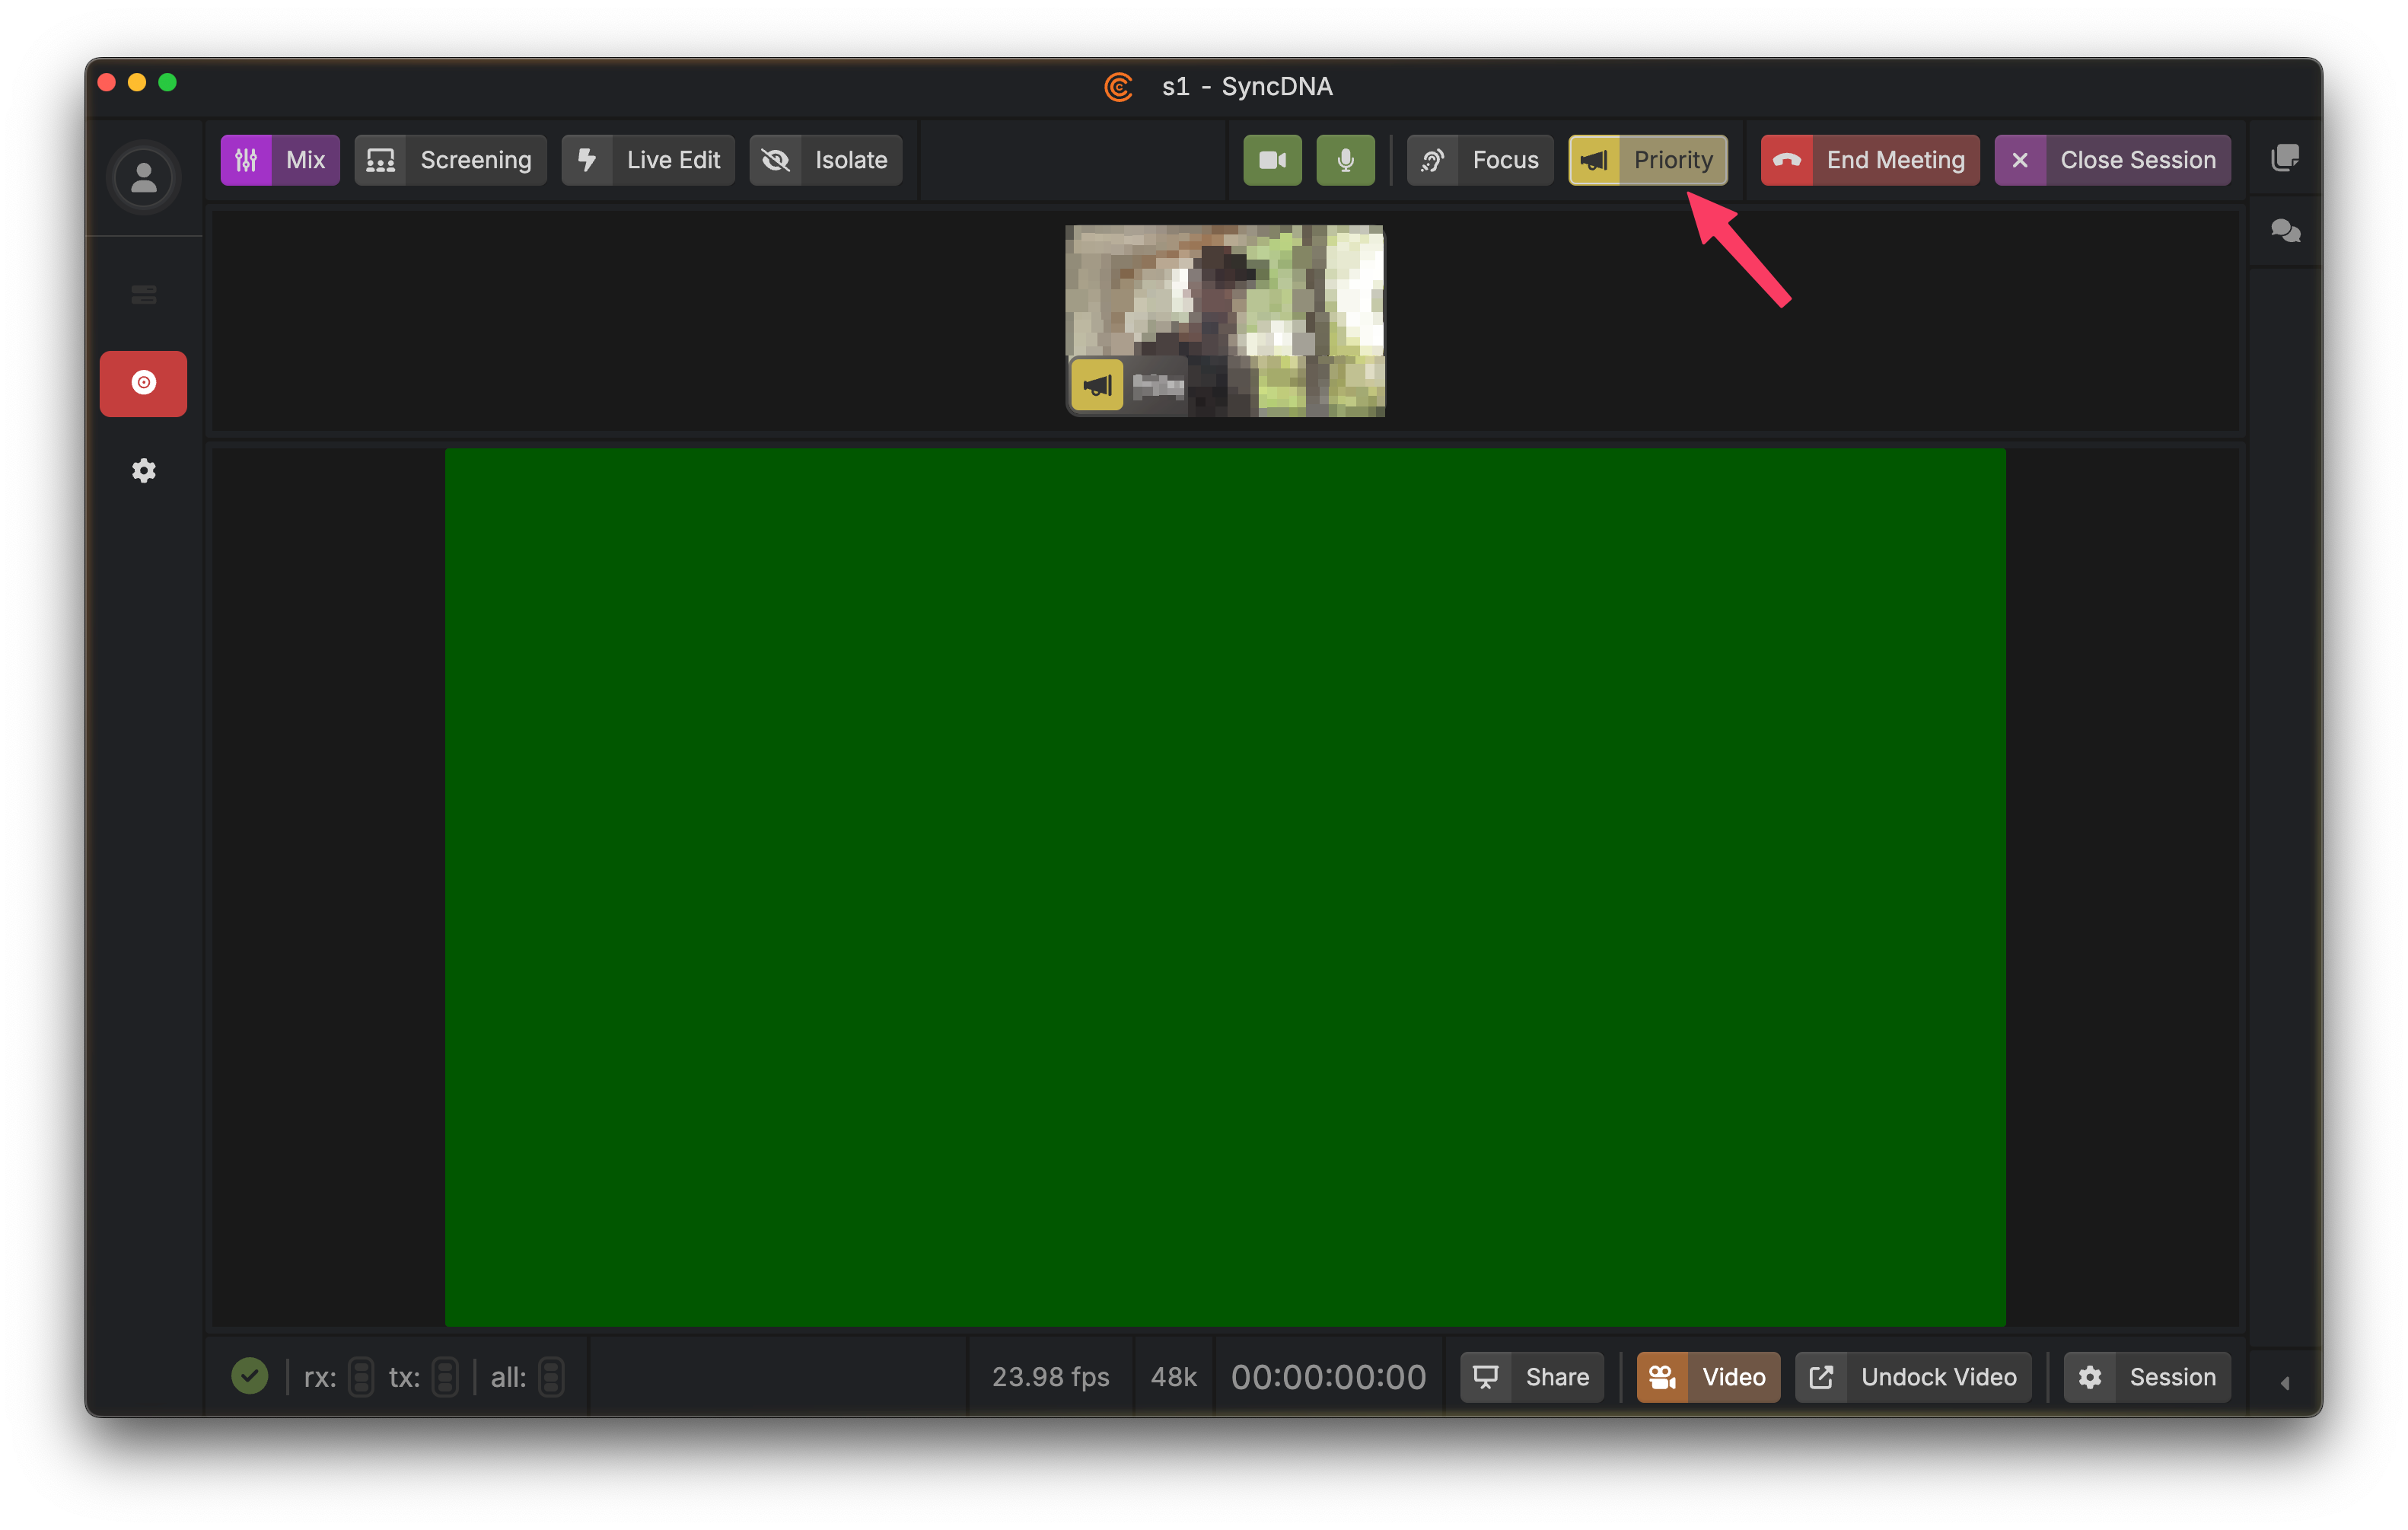Viewport: 2408px width, 1530px height.
Task: Click the stacked windows icon at top right
Action: pos(2285,158)
